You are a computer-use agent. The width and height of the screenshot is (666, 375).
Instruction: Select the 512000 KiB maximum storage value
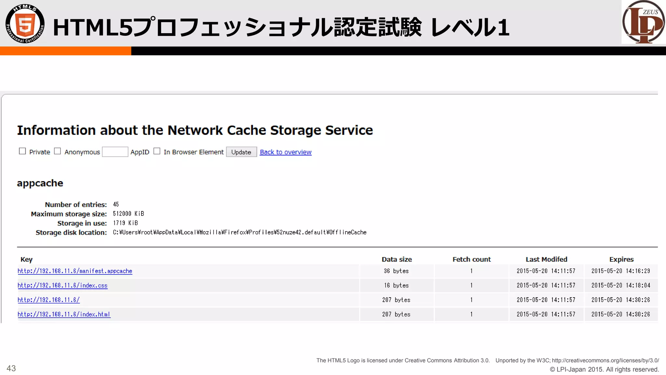point(128,214)
